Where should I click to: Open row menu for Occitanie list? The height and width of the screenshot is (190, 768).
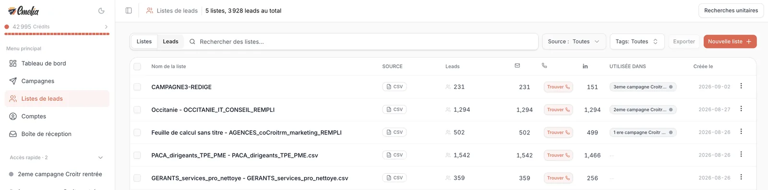(741, 109)
